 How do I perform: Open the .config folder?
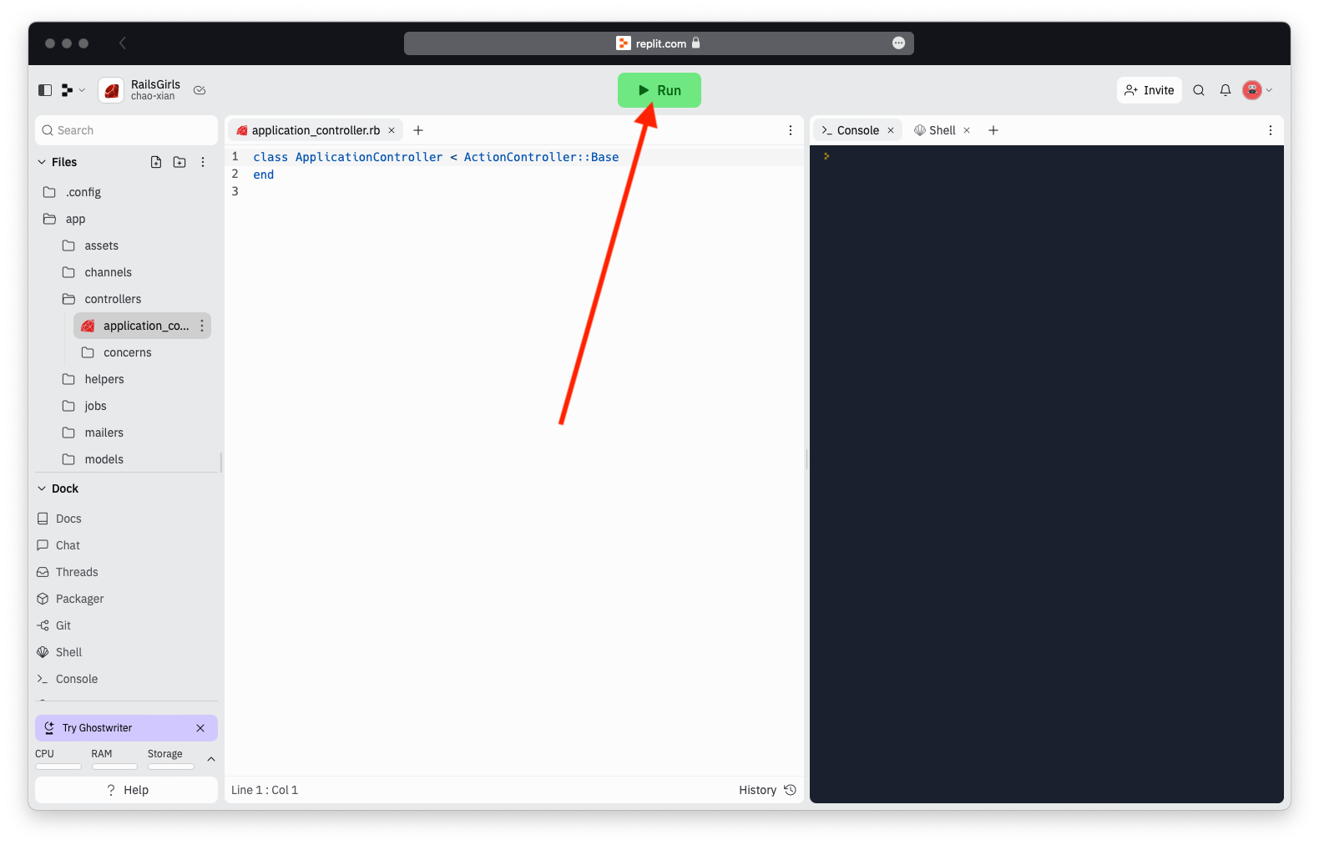click(x=126, y=192)
